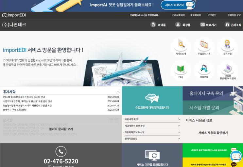243x167 pixels.
Task: Click the (주)나연테크 company title
Action: pyautogui.click(x=14, y=24)
